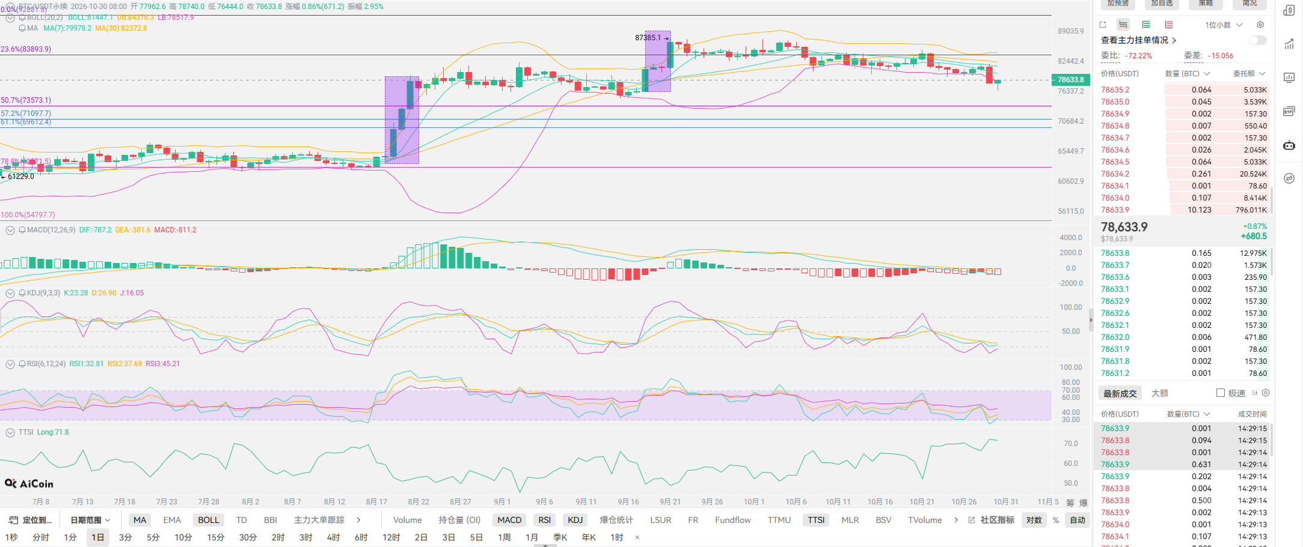Open the 1位小数 decimal precision dropdown
Screen dimensions: 1303x547
coord(1224,25)
